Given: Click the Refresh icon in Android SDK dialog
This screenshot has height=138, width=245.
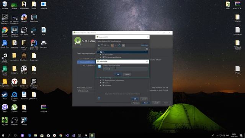Looking at the screenshot, I should [x=119, y=45].
